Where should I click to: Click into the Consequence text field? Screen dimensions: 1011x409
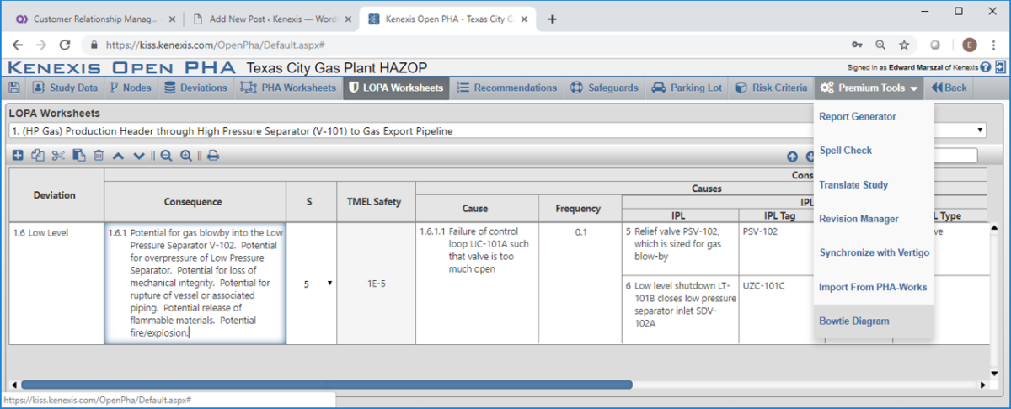(195, 283)
